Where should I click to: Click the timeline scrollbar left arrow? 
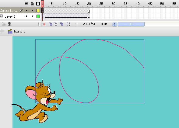click(114, 24)
